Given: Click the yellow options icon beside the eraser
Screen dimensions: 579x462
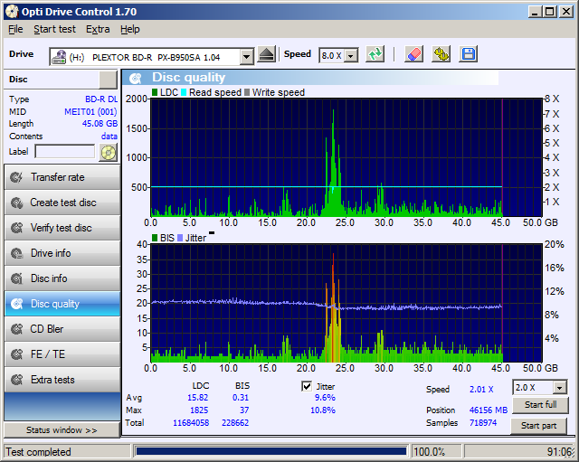Looking at the screenshot, I should 441,54.
